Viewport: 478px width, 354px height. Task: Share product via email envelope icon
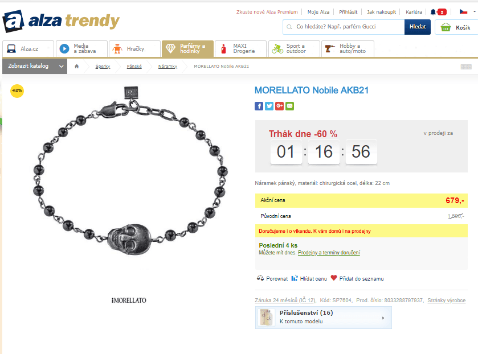click(x=289, y=106)
